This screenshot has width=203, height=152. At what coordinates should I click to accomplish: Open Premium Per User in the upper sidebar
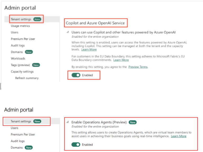click(x=23, y=39)
